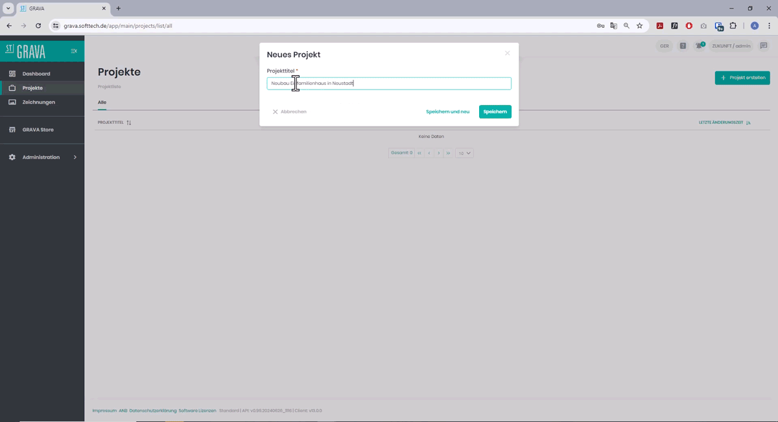This screenshot has height=422, width=778.
Task: Switch to the Alle tab
Action: [102, 102]
